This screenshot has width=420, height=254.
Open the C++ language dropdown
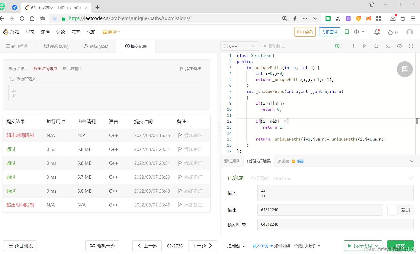[239, 46]
